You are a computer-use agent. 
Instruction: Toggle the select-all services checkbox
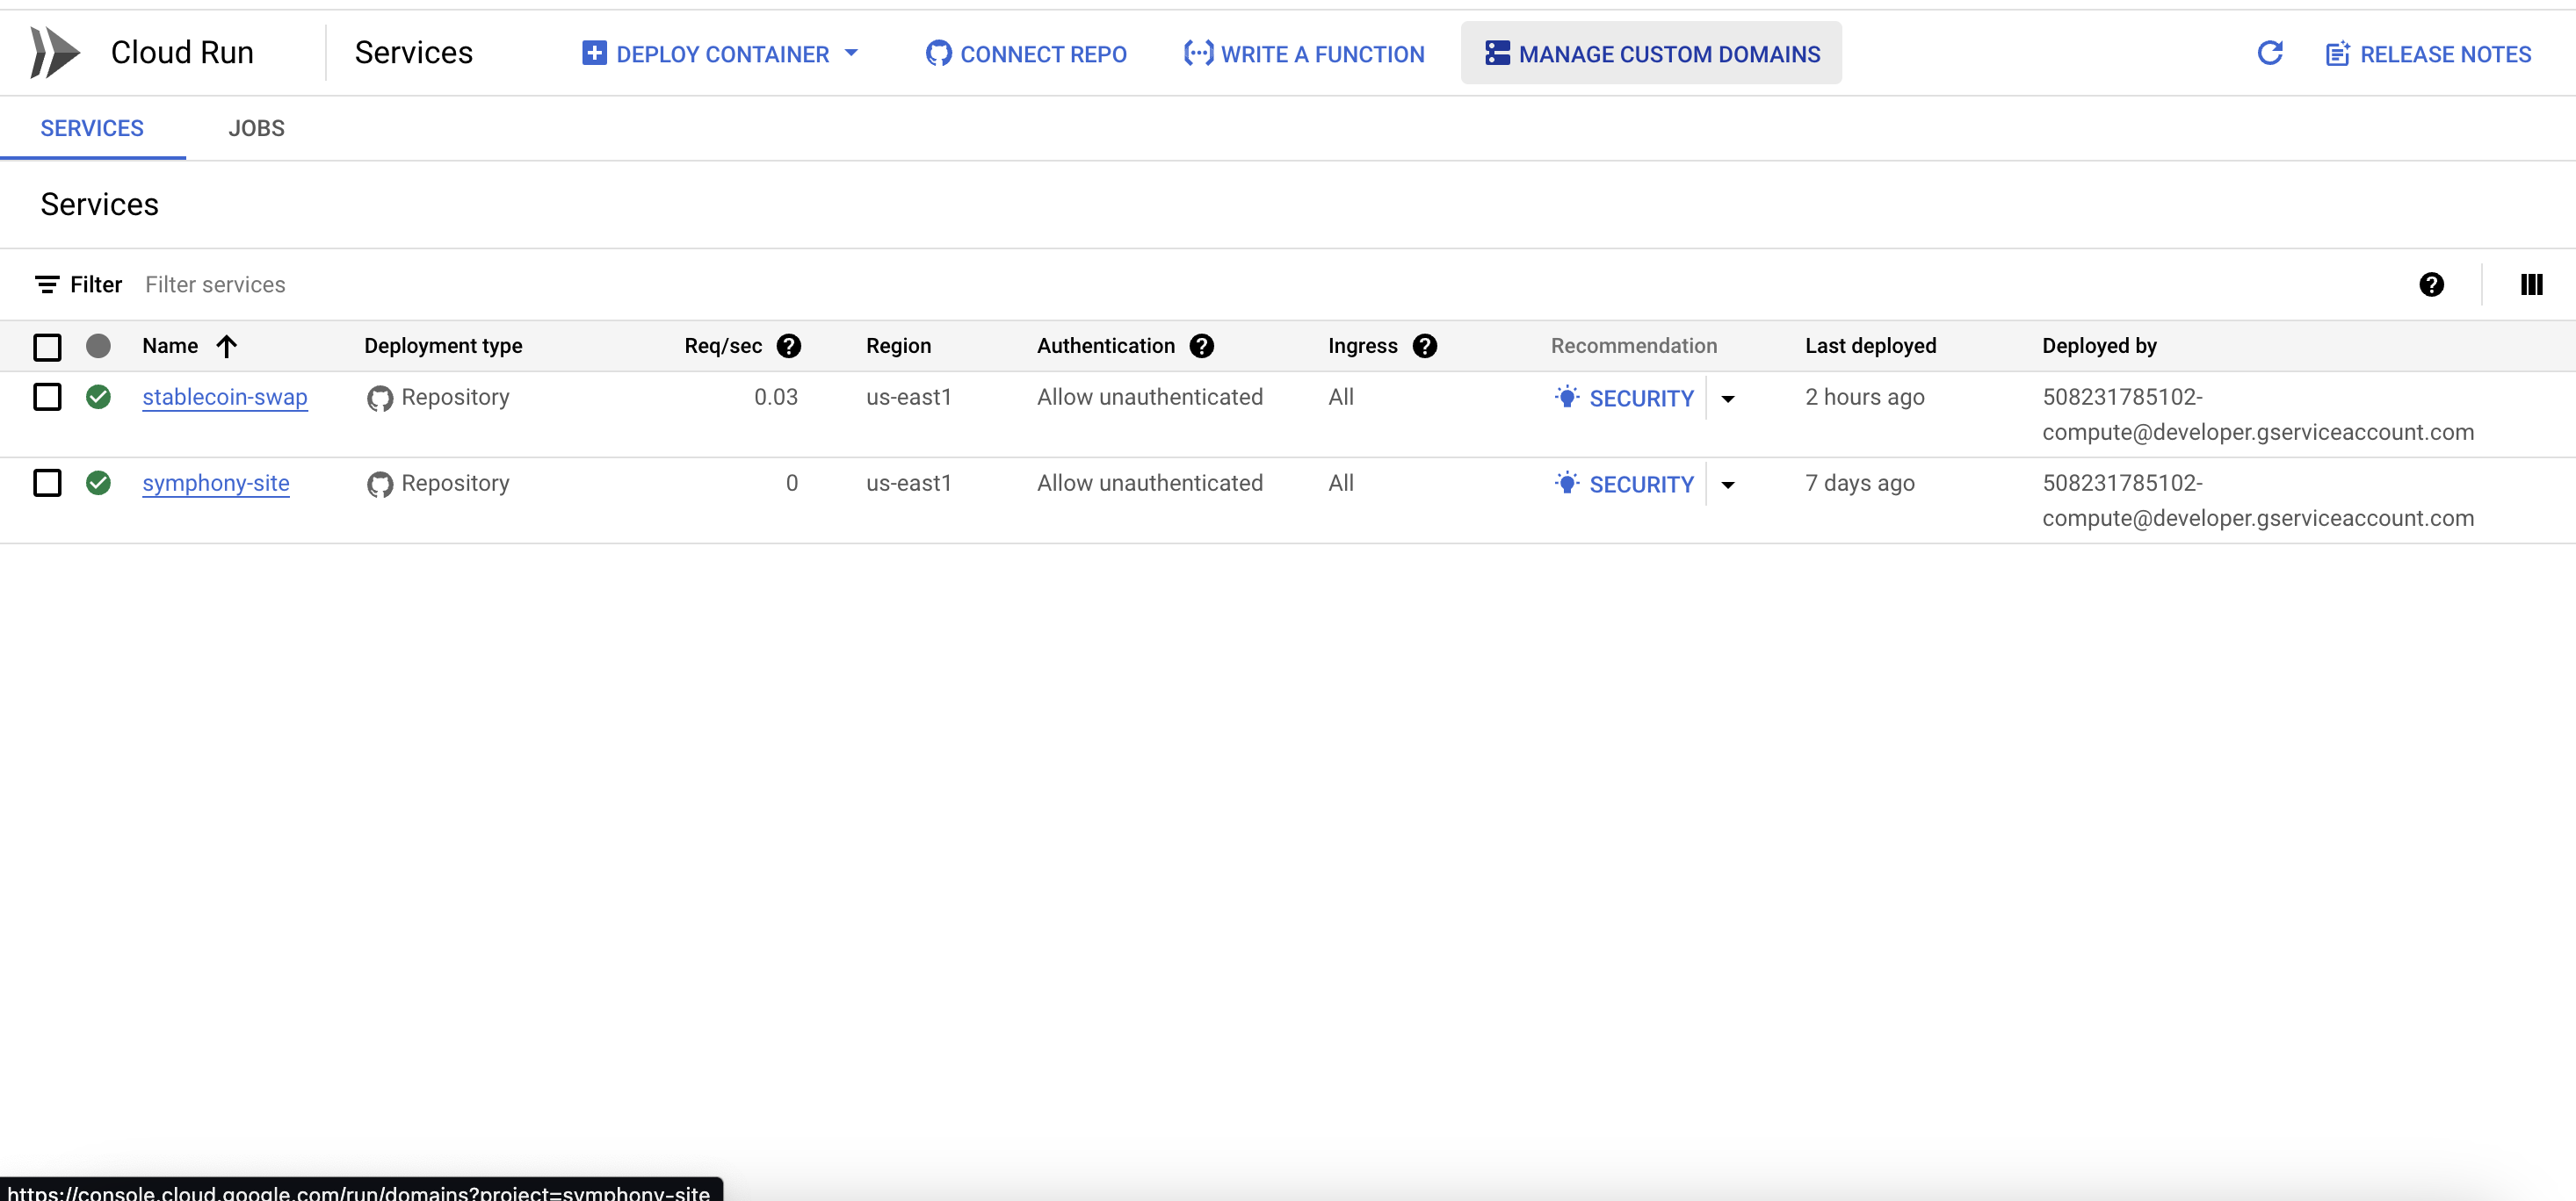click(47, 347)
